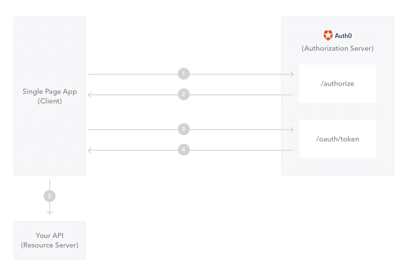Click the step 2 circle marker
The image size is (408, 276).
pos(184,94)
